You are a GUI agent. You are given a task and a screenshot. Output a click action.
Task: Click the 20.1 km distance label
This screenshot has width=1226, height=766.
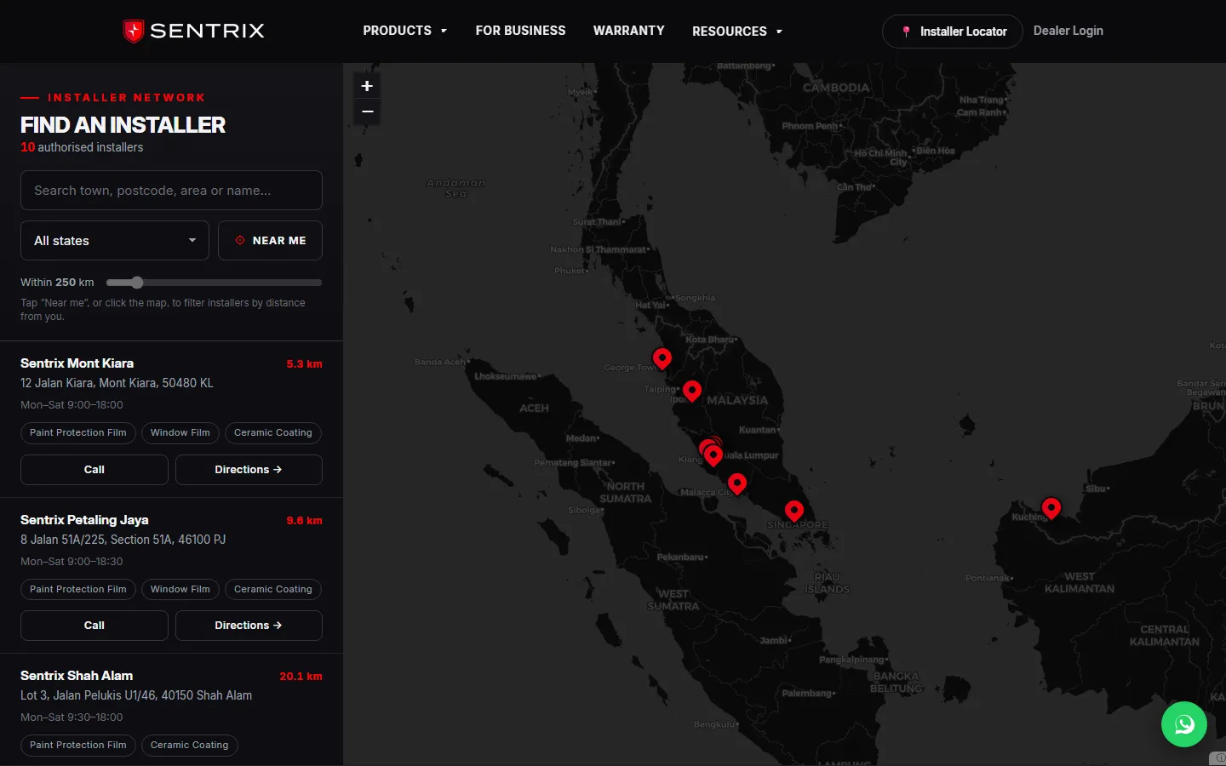pyautogui.click(x=301, y=677)
